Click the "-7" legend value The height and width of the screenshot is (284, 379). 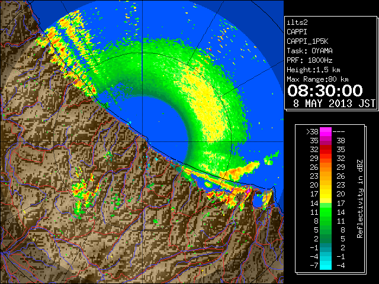(x=314, y=266)
